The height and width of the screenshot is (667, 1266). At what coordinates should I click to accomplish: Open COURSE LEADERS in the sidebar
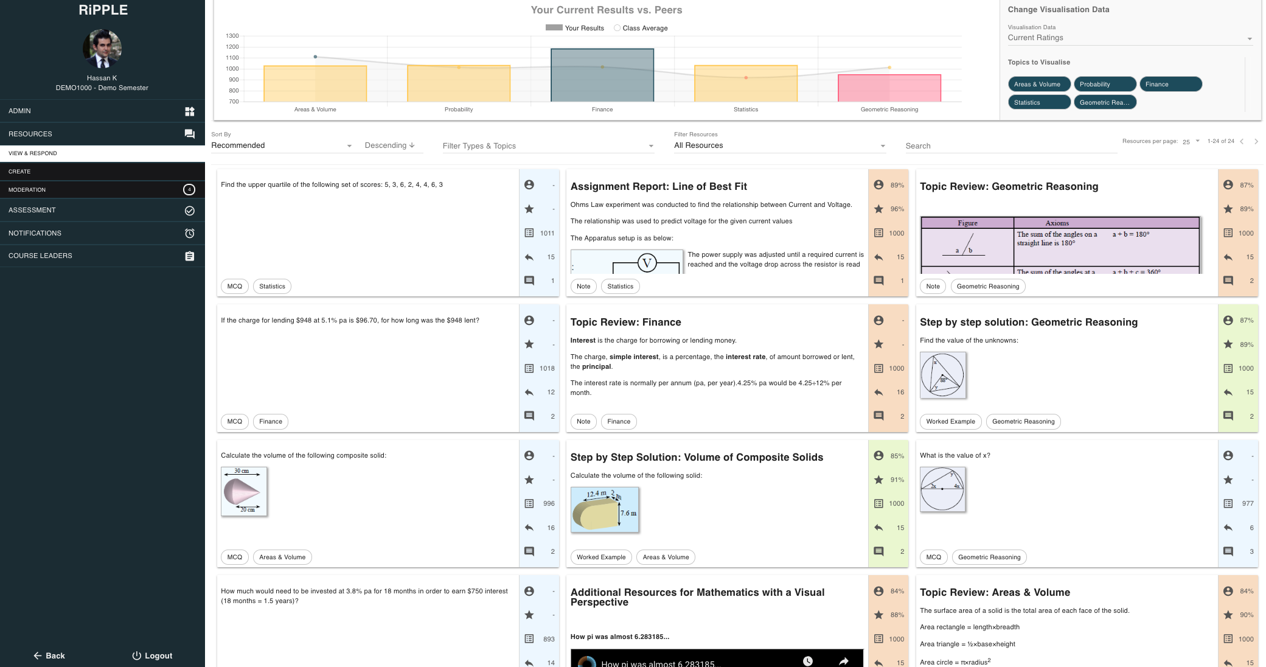click(102, 256)
